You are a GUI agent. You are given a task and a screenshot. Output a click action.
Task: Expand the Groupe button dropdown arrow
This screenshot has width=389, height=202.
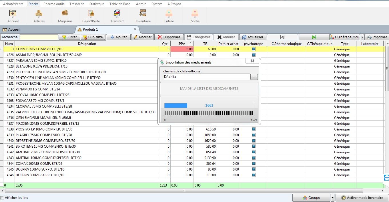tap(332, 198)
